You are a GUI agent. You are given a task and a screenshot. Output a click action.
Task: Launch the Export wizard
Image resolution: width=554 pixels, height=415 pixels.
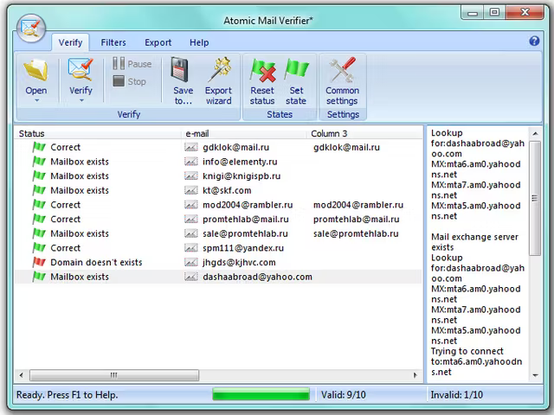point(218,71)
